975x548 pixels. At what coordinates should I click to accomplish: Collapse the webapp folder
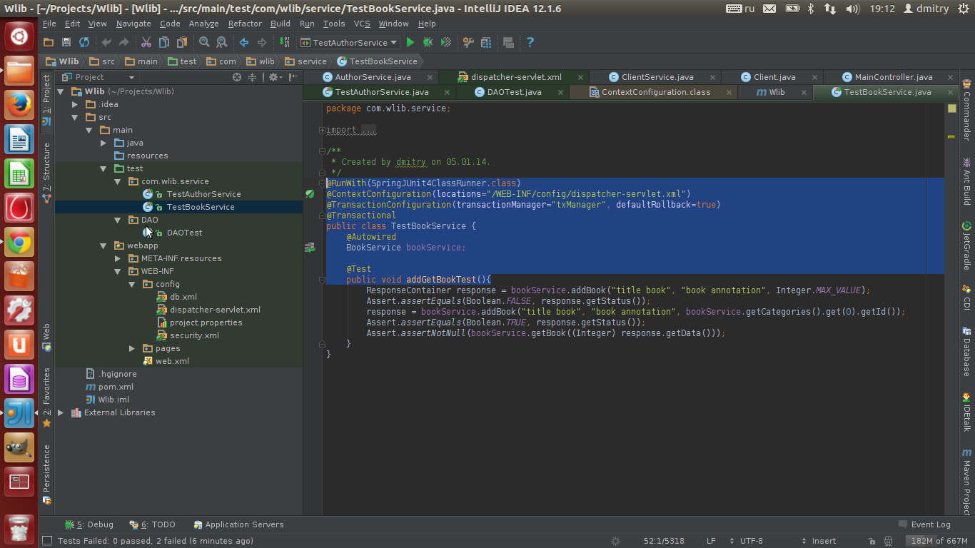click(103, 245)
